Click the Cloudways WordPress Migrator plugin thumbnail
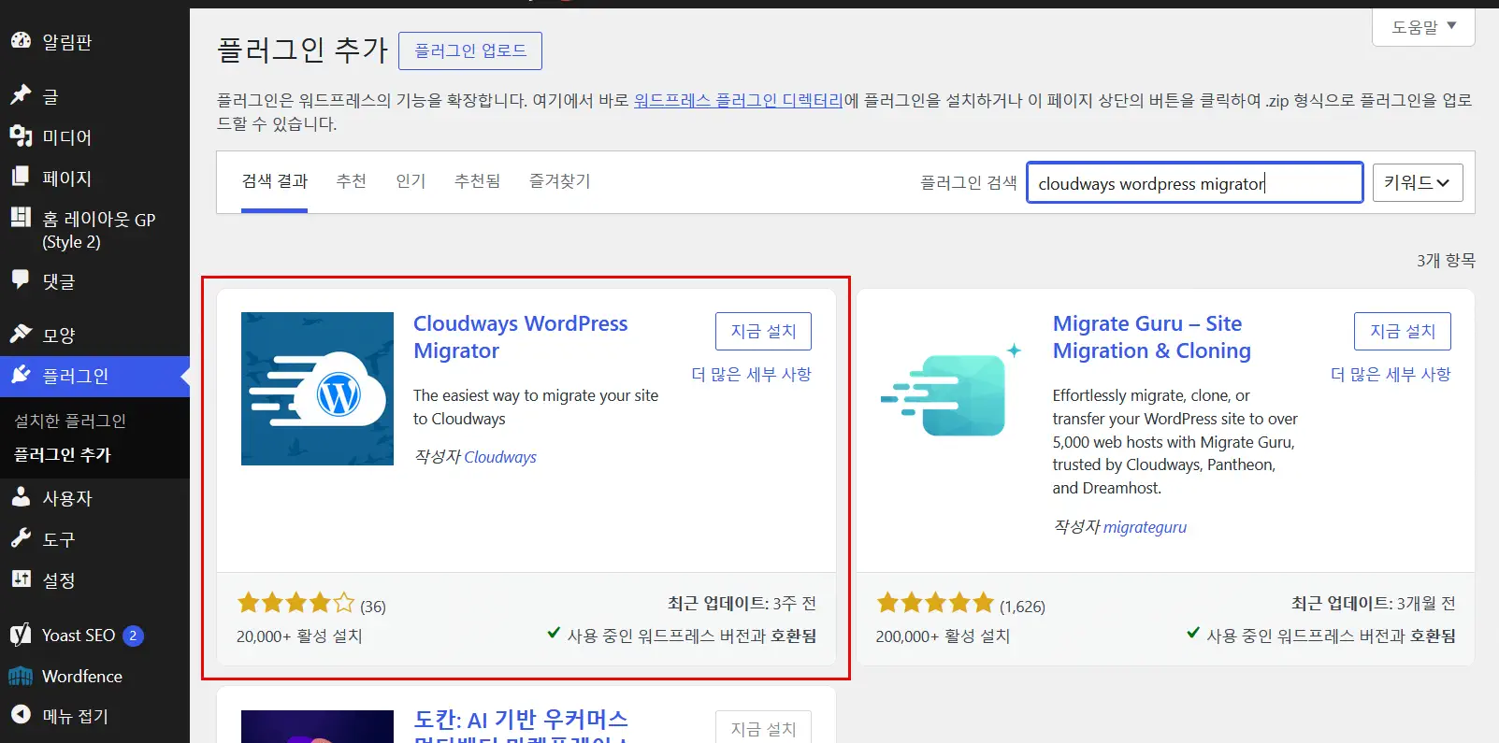This screenshot has width=1499, height=743. click(x=317, y=389)
